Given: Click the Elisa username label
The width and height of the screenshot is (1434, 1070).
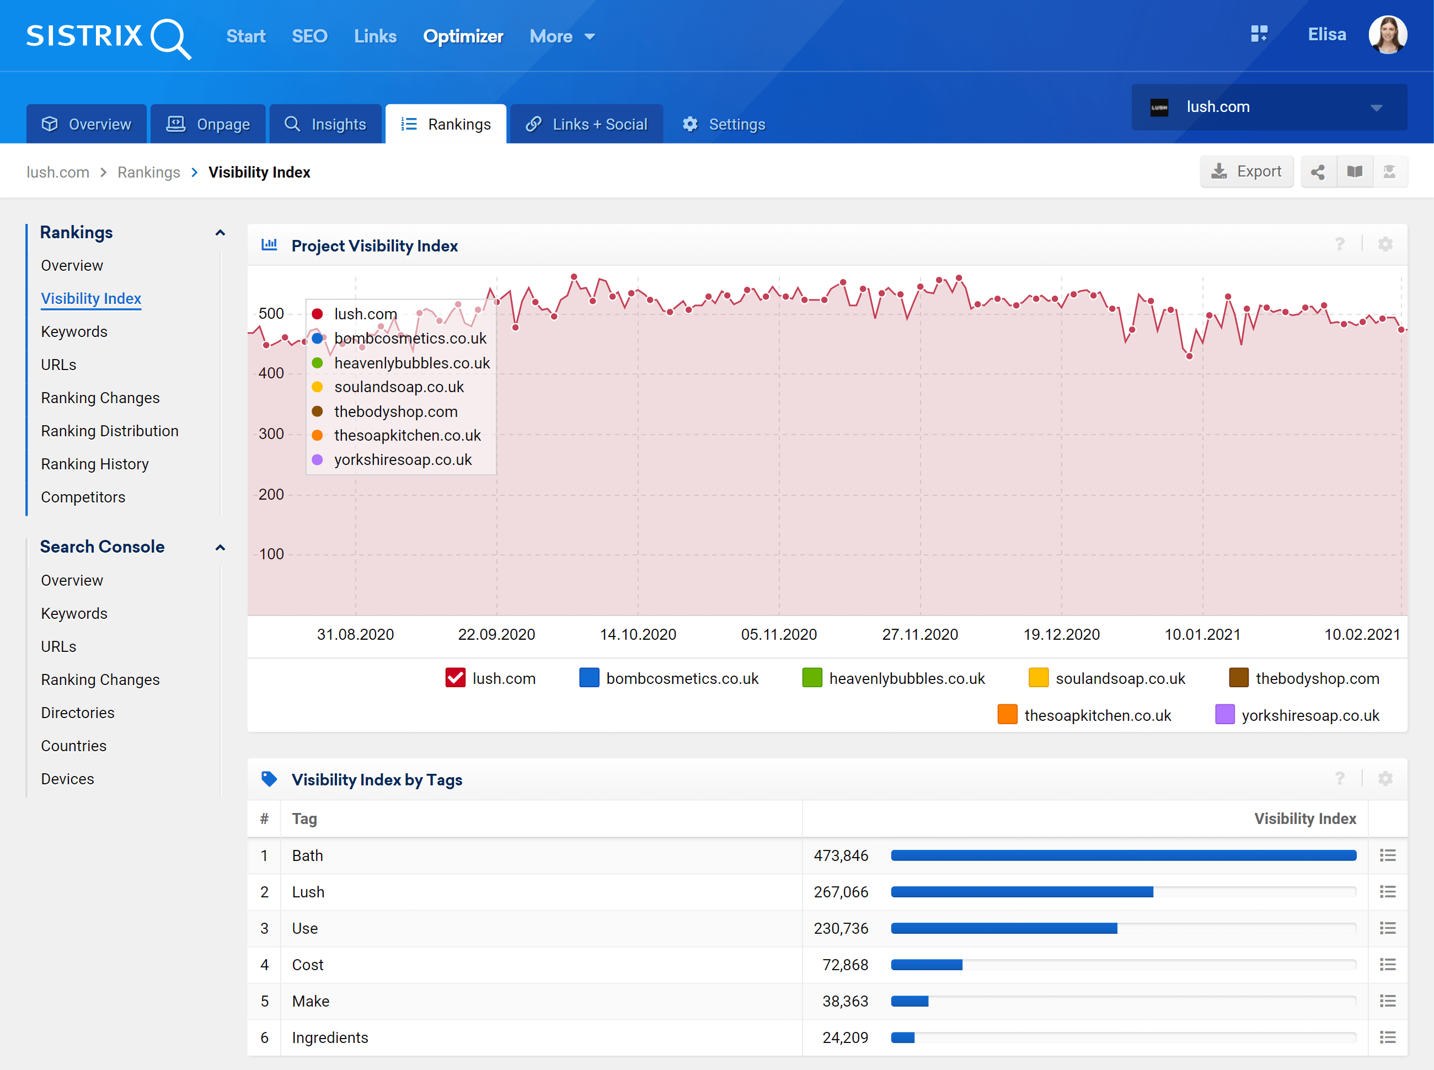Looking at the screenshot, I should pos(1326,35).
